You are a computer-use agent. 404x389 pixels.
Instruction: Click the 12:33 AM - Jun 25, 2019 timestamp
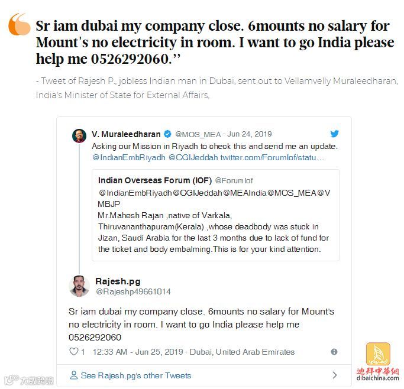point(138,352)
